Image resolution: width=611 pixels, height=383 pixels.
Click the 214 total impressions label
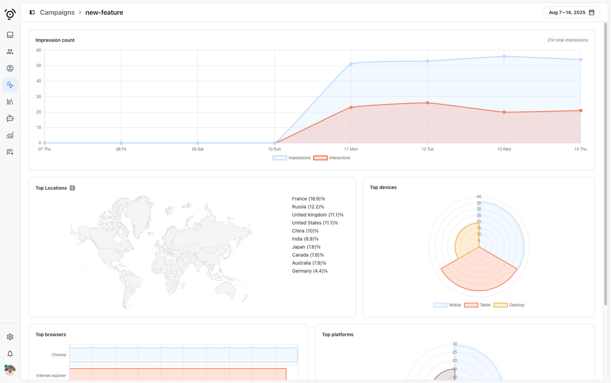(567, 40)
